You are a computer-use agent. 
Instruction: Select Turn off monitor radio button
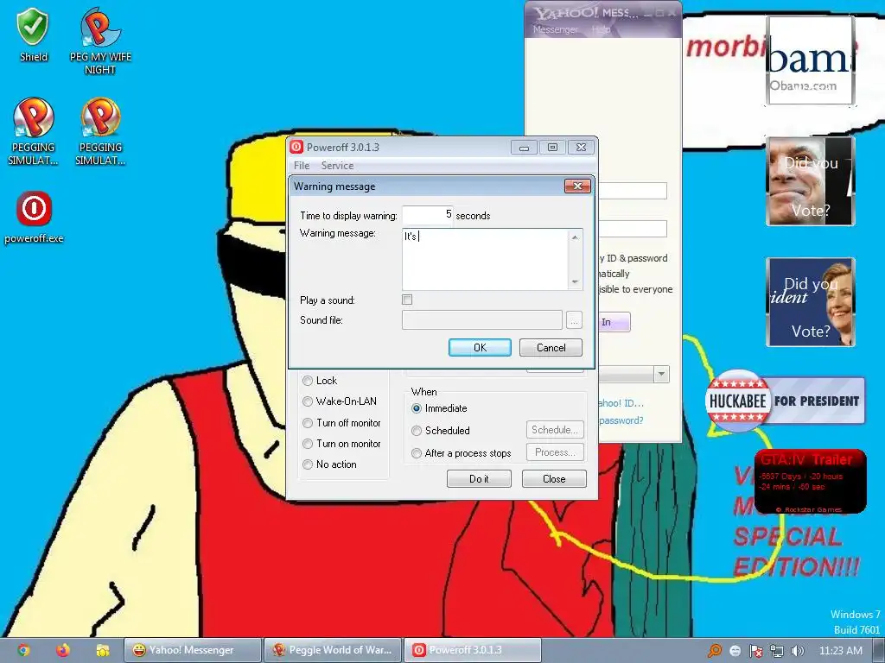pos(308,423)
